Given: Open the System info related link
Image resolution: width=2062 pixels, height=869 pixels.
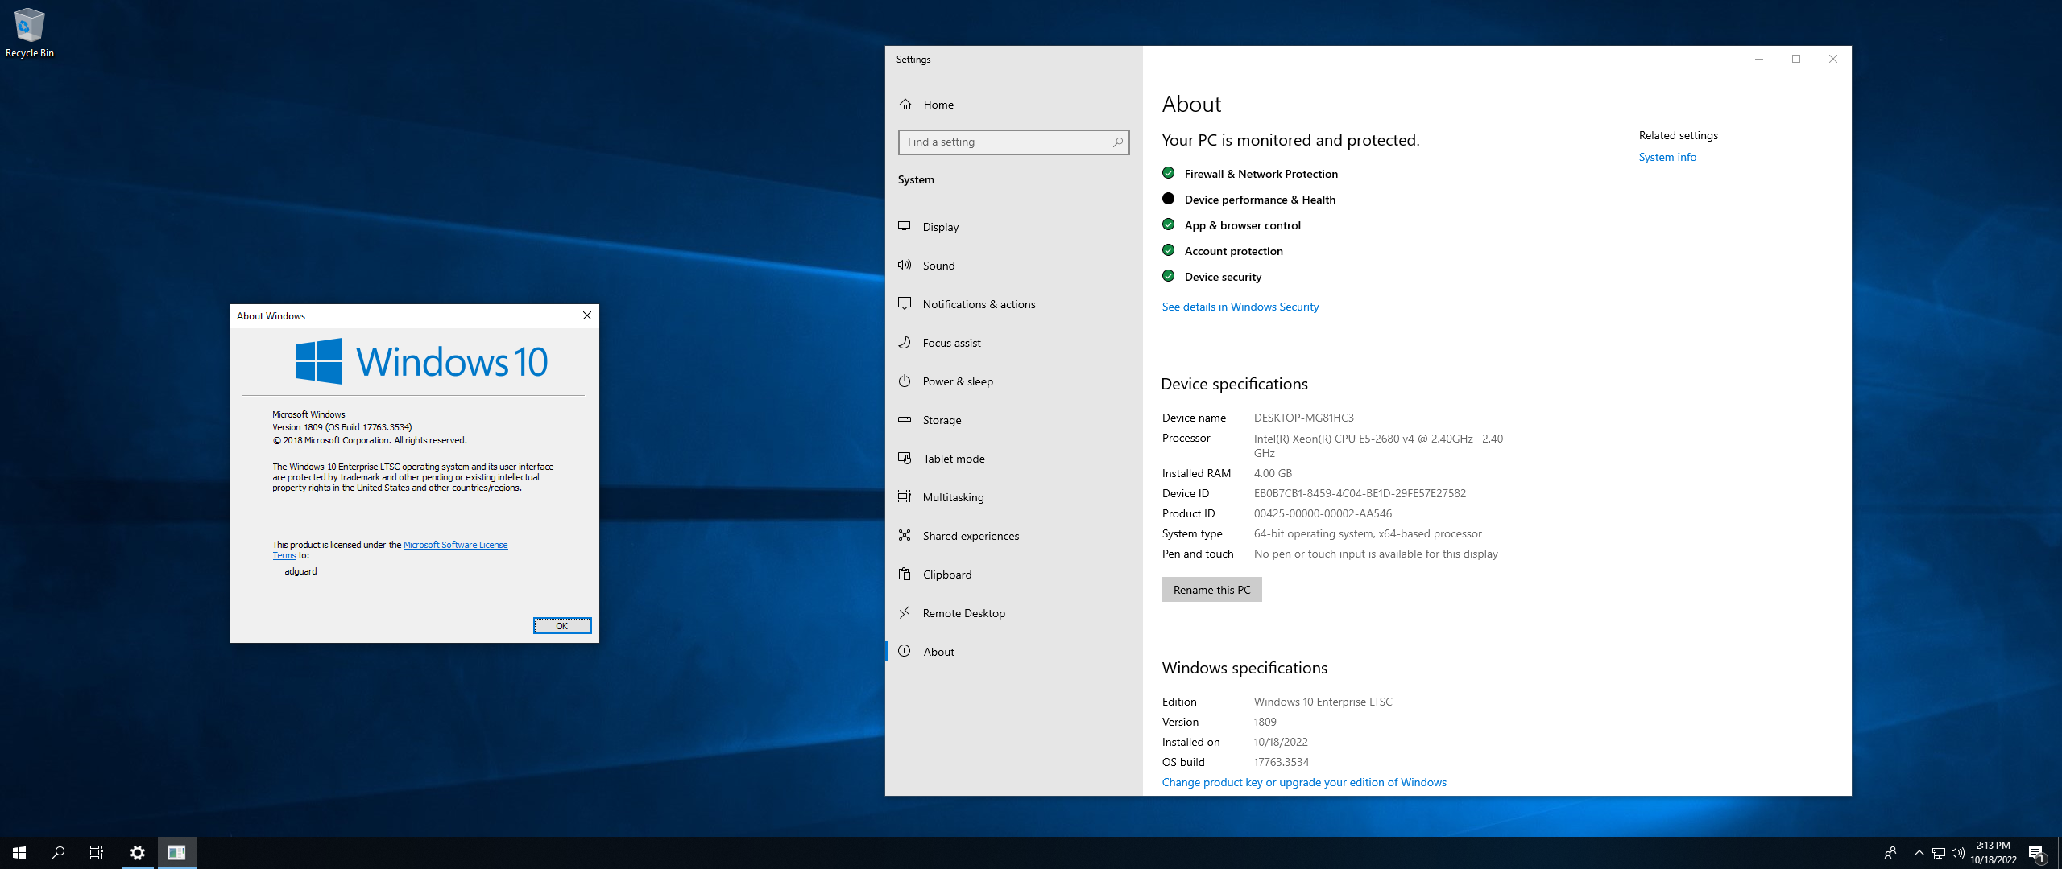Looking at the screenshot, I should pos(1667,157).
